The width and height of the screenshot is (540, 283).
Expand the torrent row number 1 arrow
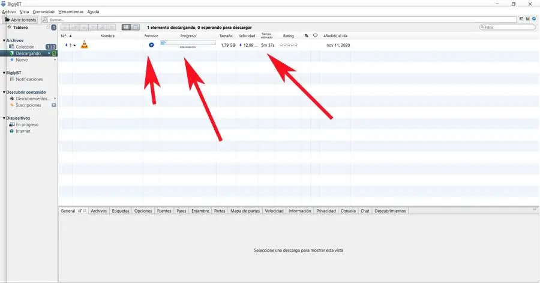(74, 45)
